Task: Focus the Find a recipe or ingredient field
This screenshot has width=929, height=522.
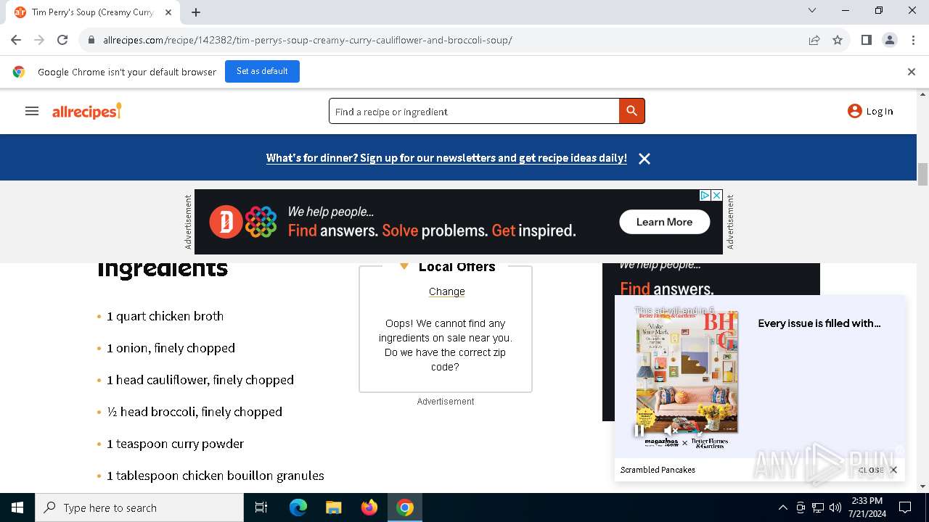Action: pos(474,112)
